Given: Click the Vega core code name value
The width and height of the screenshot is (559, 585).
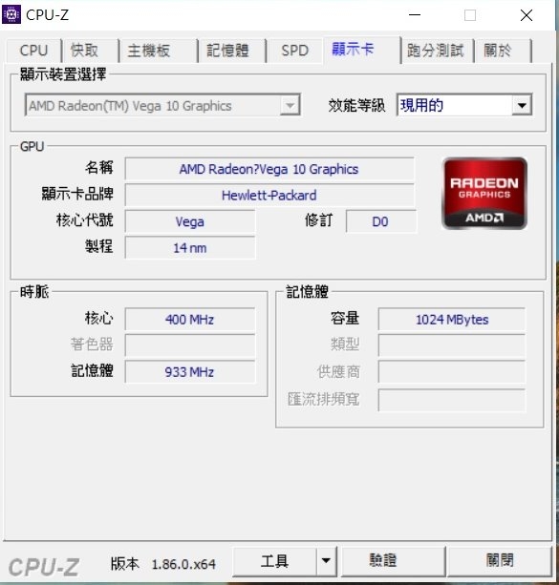Looking at the screenshot, I should coord(190,221).
